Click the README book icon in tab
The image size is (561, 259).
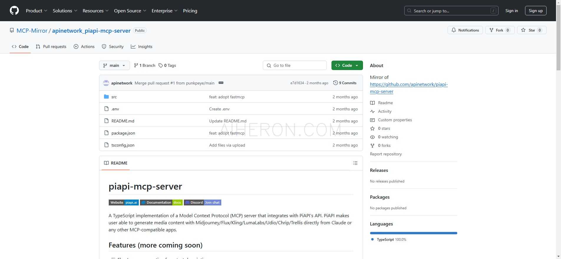(106, 163)
